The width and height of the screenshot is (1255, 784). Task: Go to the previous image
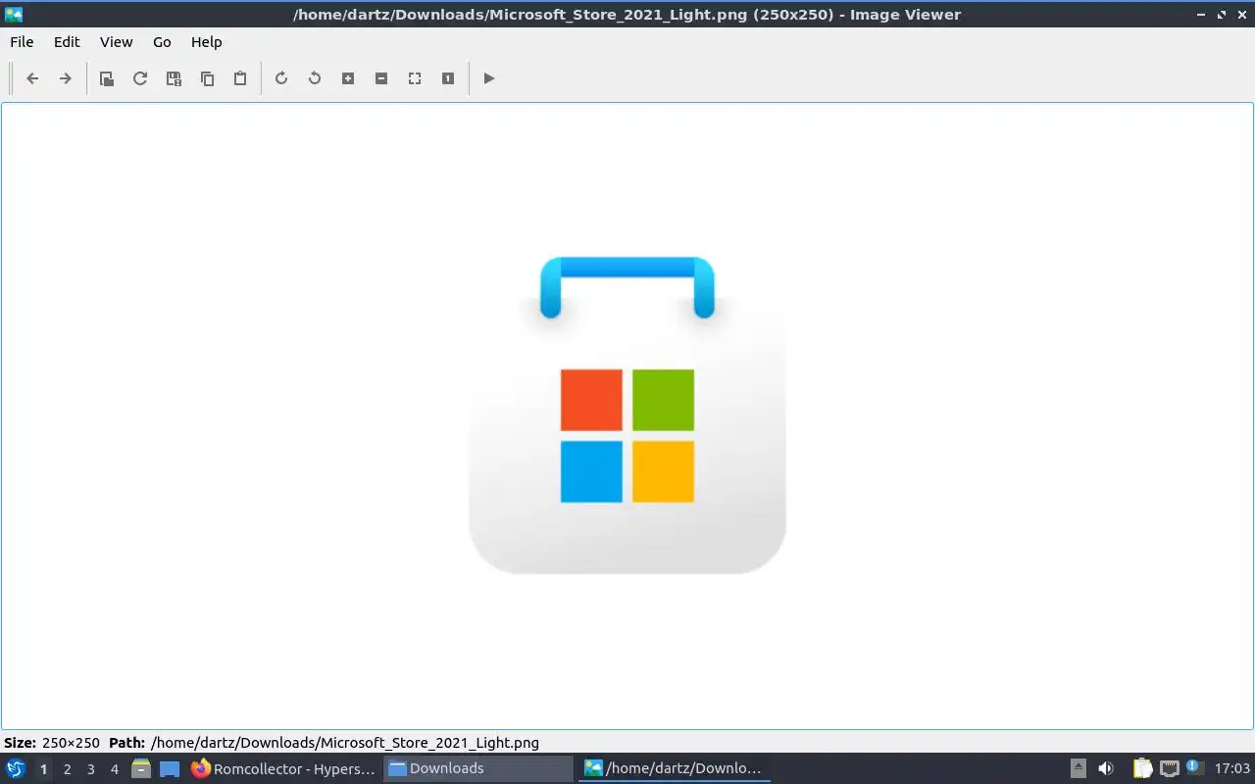pos(32,78)
